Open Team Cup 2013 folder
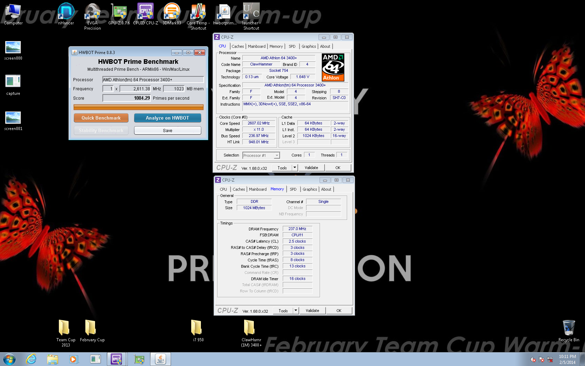Image resolution: width=585 pixels, height=366 pixels. pos(65,333)
